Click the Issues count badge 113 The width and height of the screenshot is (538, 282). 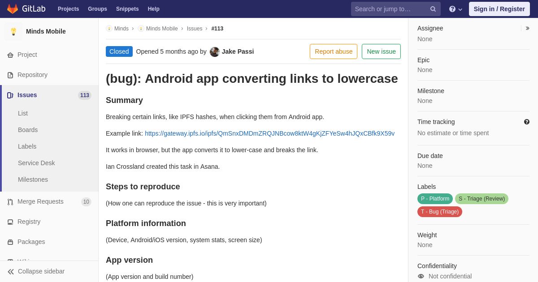pyautogui.click(x=85, y=95)
